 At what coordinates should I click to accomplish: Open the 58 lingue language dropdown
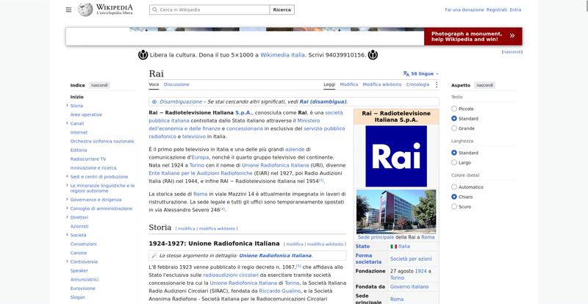tap(420, 74)
